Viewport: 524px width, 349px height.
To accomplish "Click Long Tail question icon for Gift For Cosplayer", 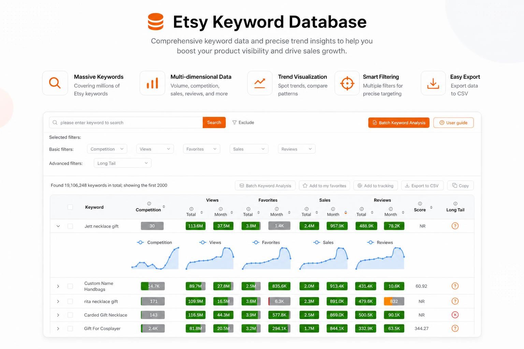I will click(455, 329).
